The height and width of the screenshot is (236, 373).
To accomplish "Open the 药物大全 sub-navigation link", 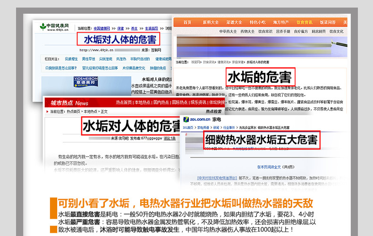I will click(247, 32).
